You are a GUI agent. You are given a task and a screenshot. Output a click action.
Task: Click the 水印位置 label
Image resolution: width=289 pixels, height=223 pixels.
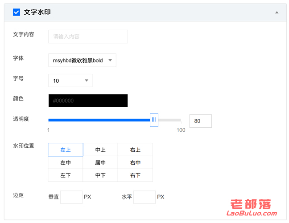click(23, 146)
